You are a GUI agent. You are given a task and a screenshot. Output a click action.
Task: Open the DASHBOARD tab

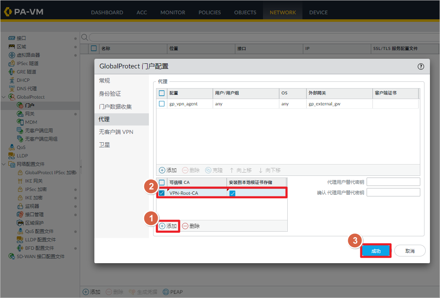(x=107, y=12)
